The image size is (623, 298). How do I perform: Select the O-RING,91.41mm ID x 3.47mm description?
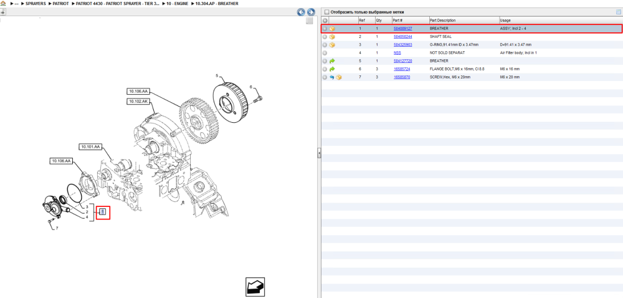[x=454, y=44]
